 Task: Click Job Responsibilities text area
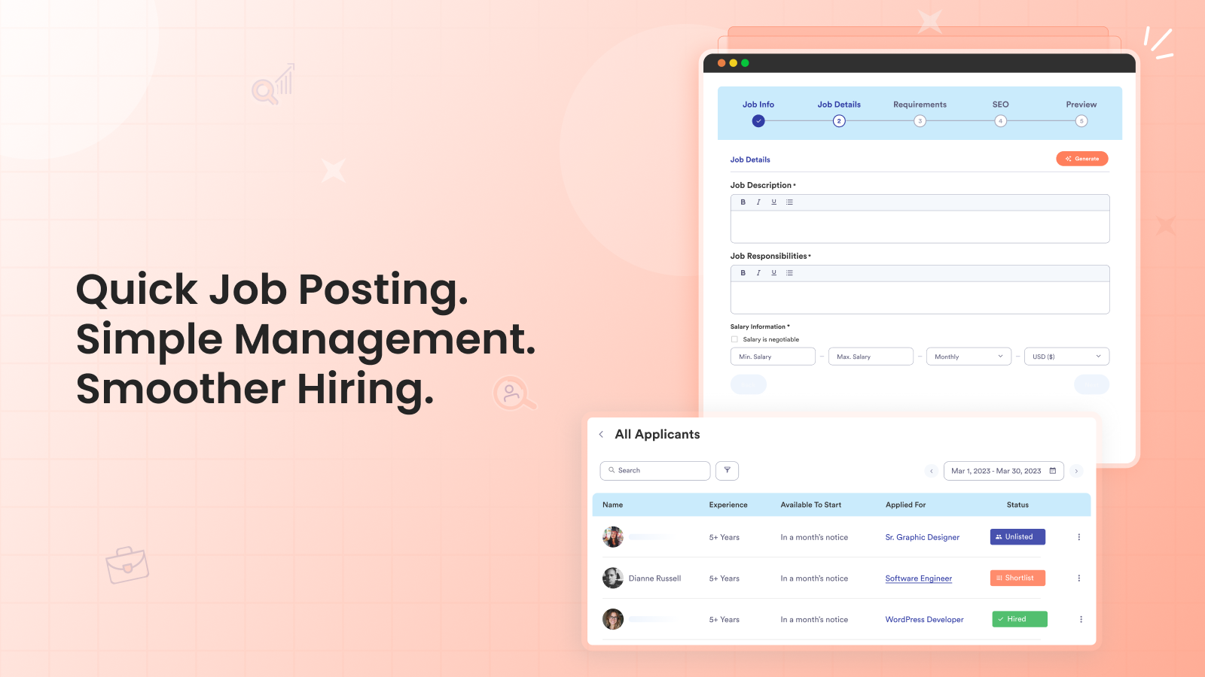click(920, 297)
